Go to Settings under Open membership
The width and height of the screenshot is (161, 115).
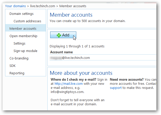coord(19,43)
